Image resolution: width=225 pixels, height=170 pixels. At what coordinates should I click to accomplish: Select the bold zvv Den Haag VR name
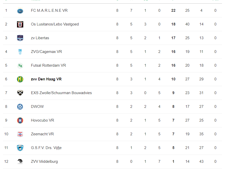point(46,79)
